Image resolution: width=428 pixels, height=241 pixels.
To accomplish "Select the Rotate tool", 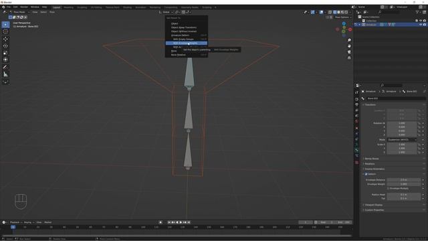I will tap(5, 46).
